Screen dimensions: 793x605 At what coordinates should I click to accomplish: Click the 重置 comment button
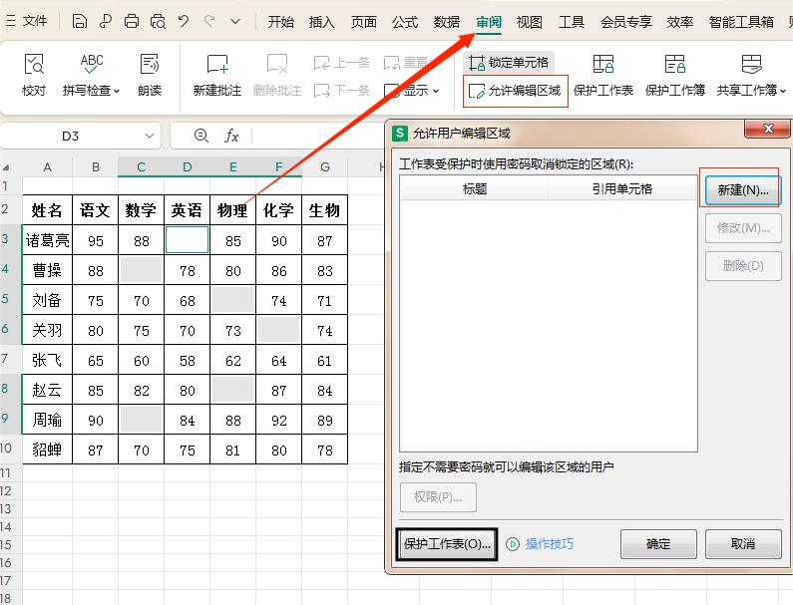406,63
